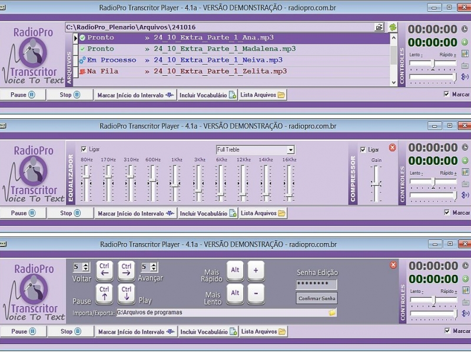Click the check icon on the Madalena.mp3 row
The image size is (471, 353).
click(x=82, y=49)
